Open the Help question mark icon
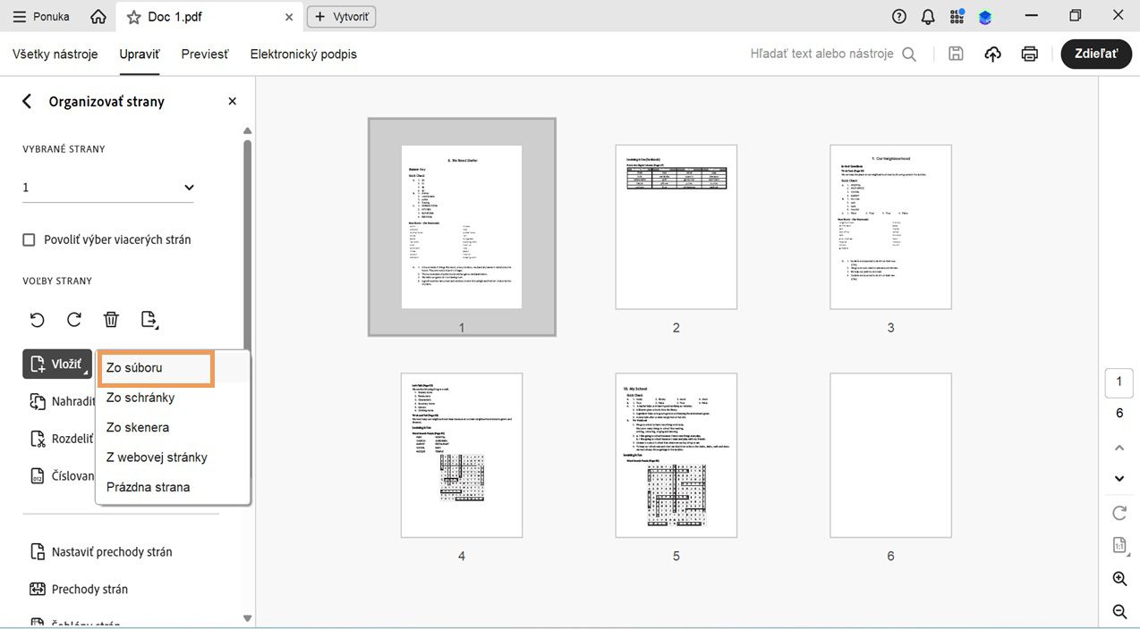This screenshot has height=629, width=1140. 899,16
